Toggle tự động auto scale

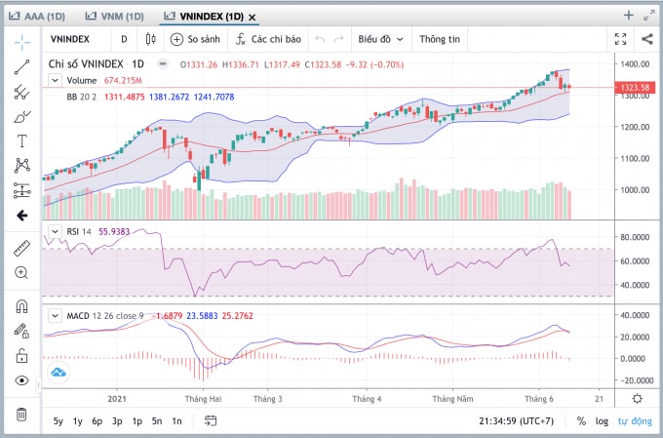[x=635, y=421]
